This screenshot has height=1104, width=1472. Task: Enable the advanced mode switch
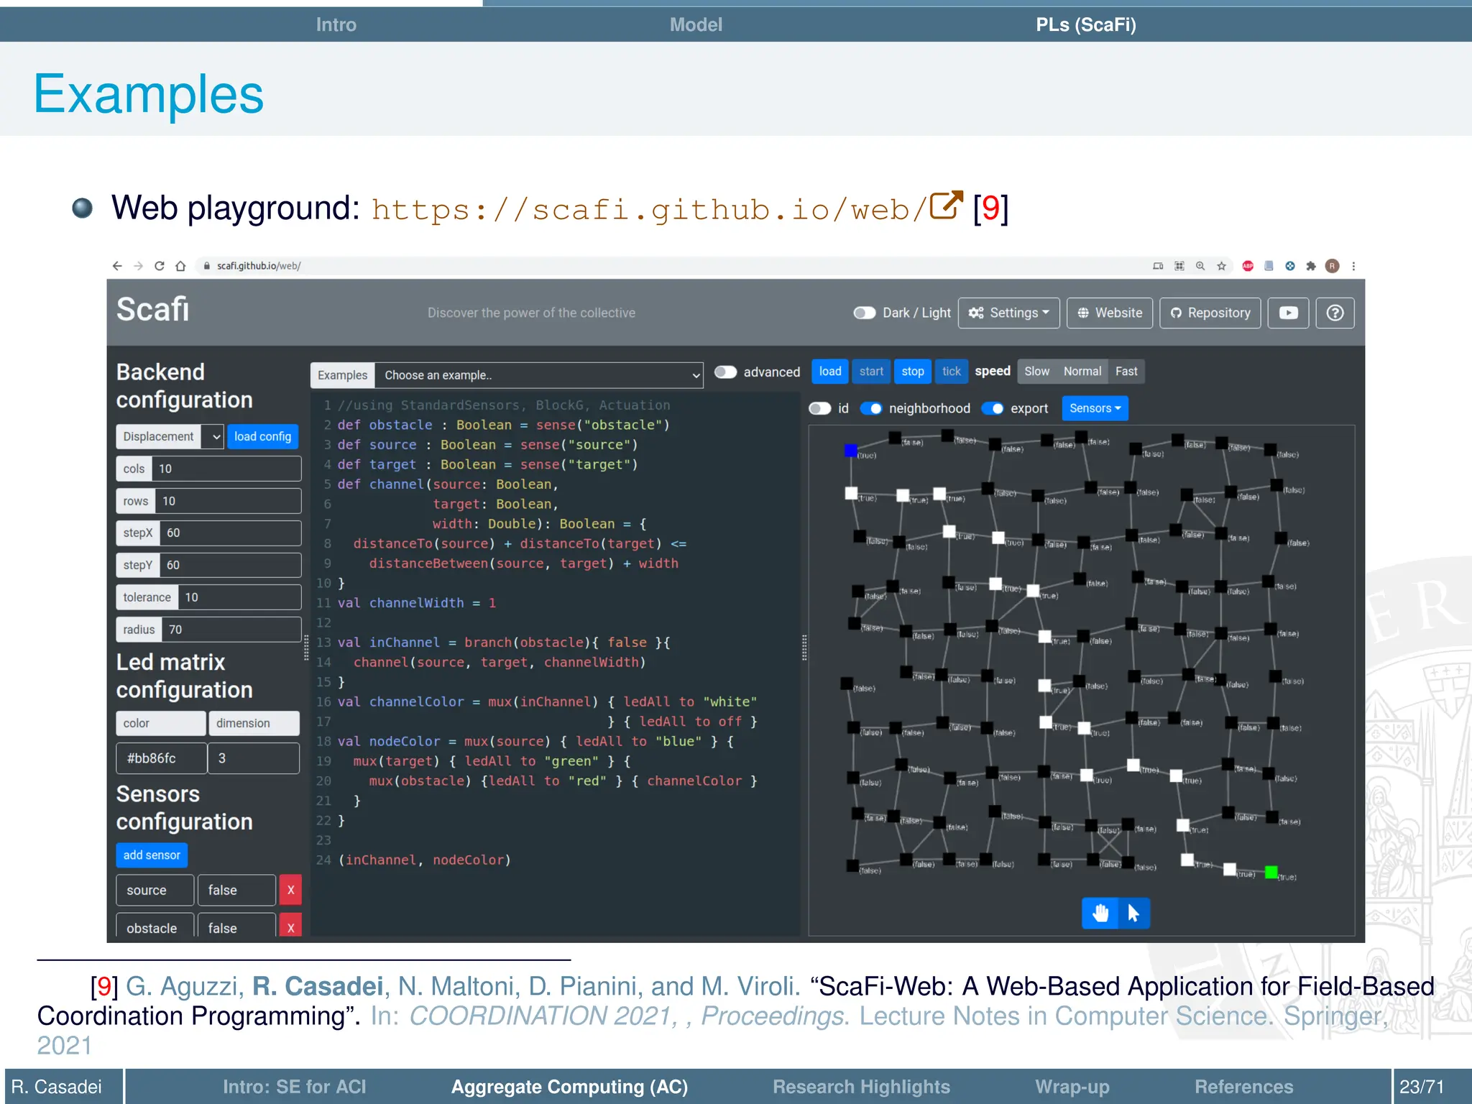point(725,372)
